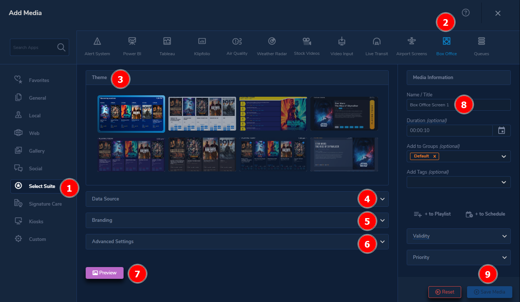The image size is (520, 302).
Task: Add media to Playlist
Action: coord(432,214)
